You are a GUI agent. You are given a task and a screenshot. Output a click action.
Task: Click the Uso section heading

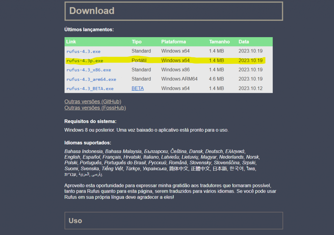(75, 221)
